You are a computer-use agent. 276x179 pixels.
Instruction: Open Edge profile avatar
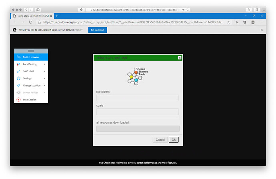[x=253, y=22]
